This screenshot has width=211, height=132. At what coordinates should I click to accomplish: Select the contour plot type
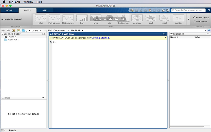click(137, 19)
